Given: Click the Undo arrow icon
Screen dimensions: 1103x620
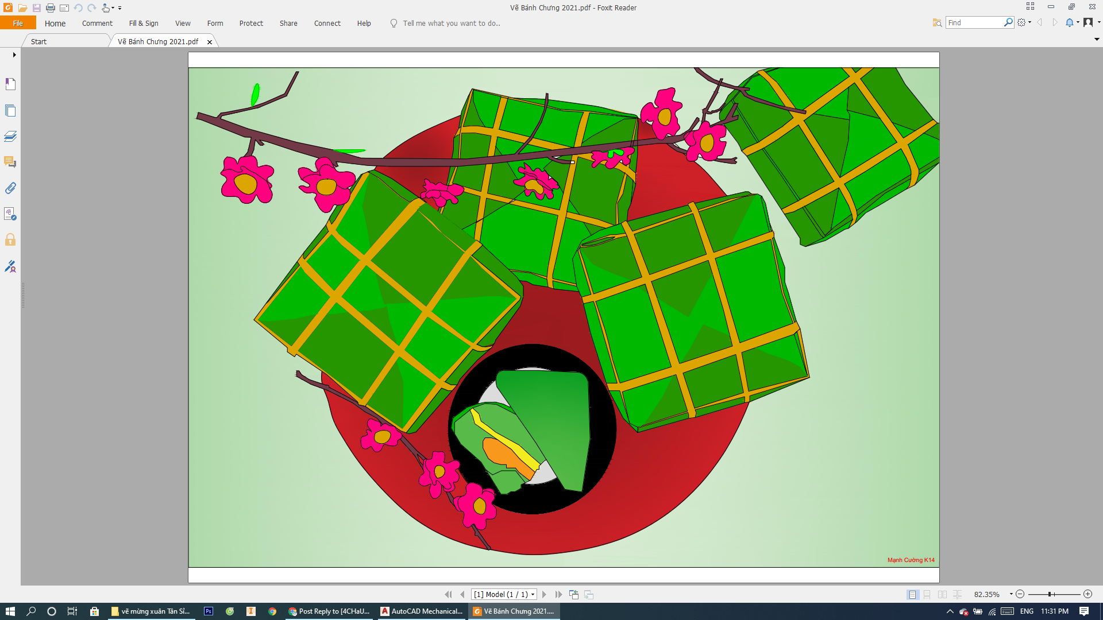Looking at the screenshot, I should 78,8.
